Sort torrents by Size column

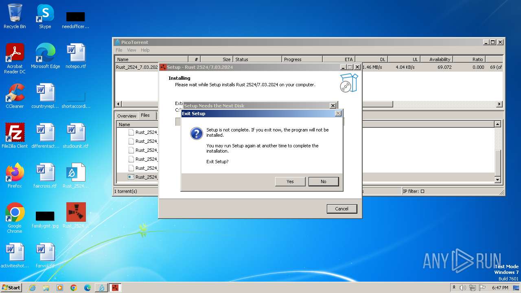(x=217, y=59)
